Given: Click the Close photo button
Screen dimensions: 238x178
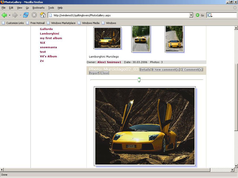Looking at the screenshot, I should (x=104, y=73).
